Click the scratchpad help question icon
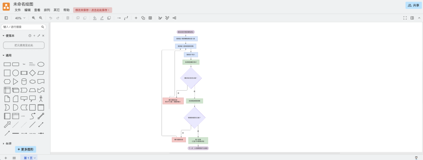The image size is (423, 160). click(30, 35)
